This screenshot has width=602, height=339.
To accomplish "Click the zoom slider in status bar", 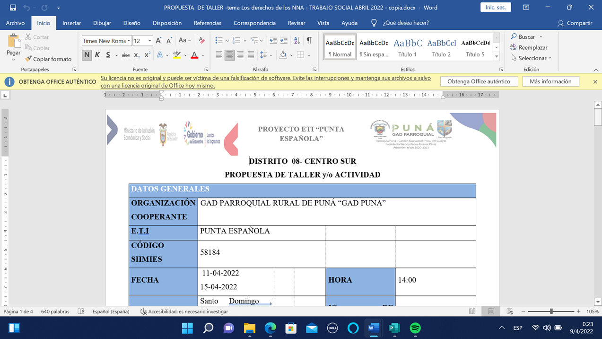I will [x=551, y=312].
